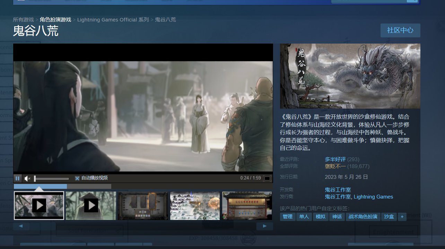
Task: Select the 单人 tag
Action: tap(304, 217)
